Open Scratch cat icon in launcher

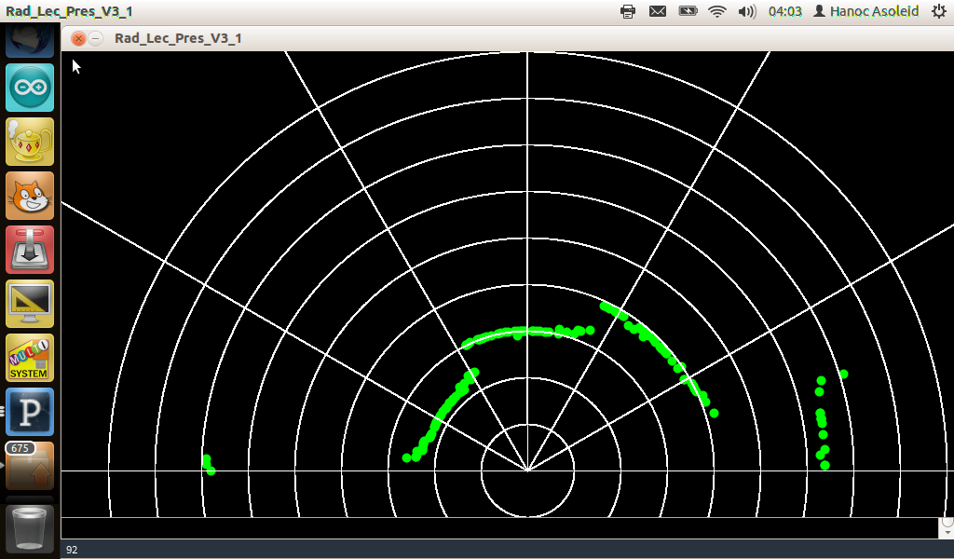click(x=30, y=196)
